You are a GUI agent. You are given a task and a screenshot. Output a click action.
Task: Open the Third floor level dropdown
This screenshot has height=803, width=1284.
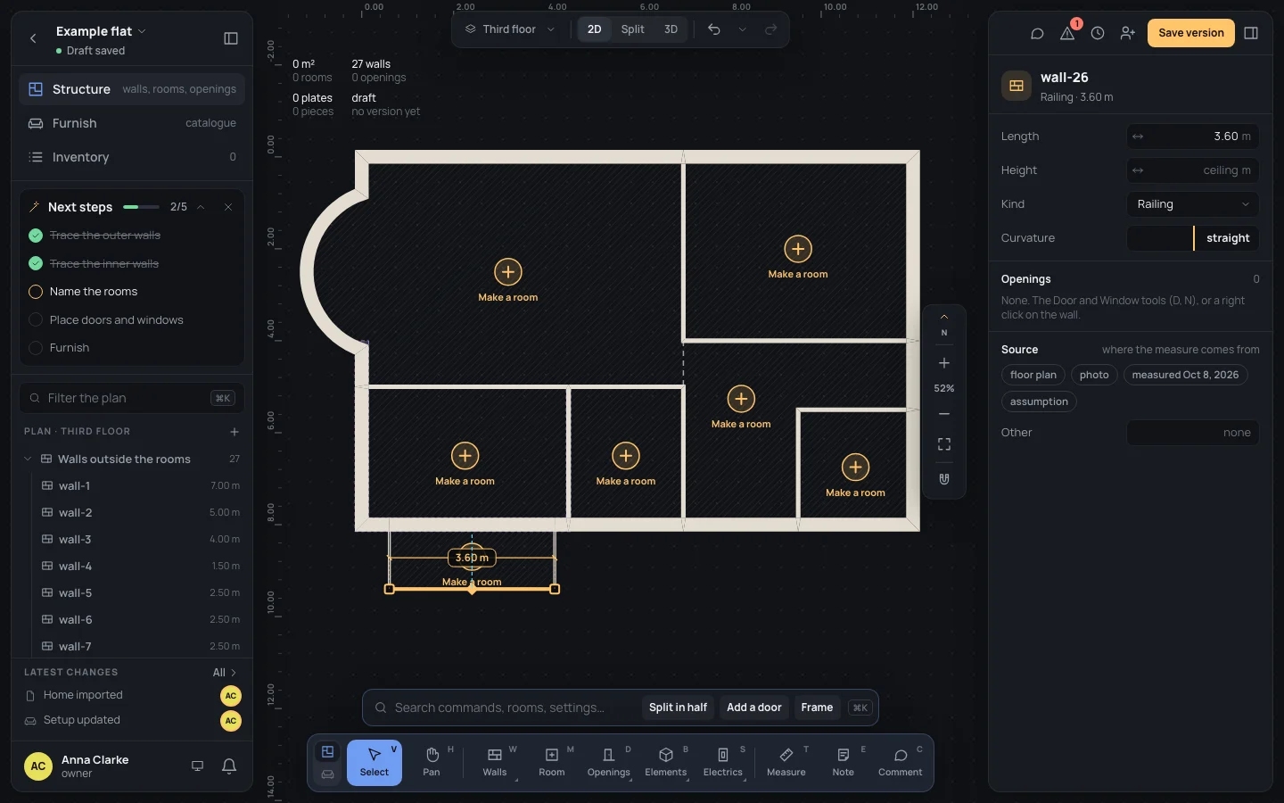(x=510, y=29)
